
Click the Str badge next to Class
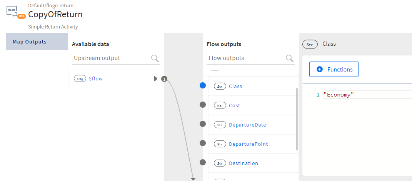coord(220,87)
